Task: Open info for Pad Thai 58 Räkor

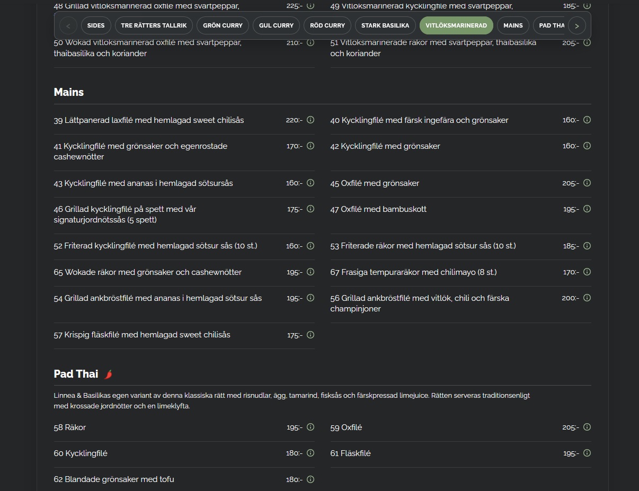Action: [310, 427]
